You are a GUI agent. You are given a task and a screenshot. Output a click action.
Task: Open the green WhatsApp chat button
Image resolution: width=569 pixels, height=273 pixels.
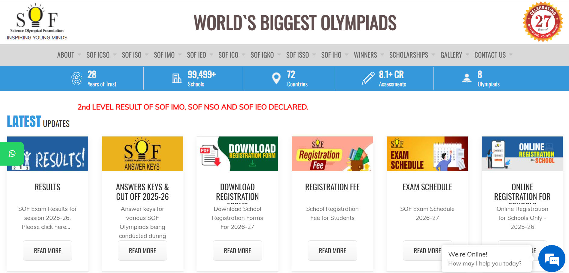click(x=12, y=154)
